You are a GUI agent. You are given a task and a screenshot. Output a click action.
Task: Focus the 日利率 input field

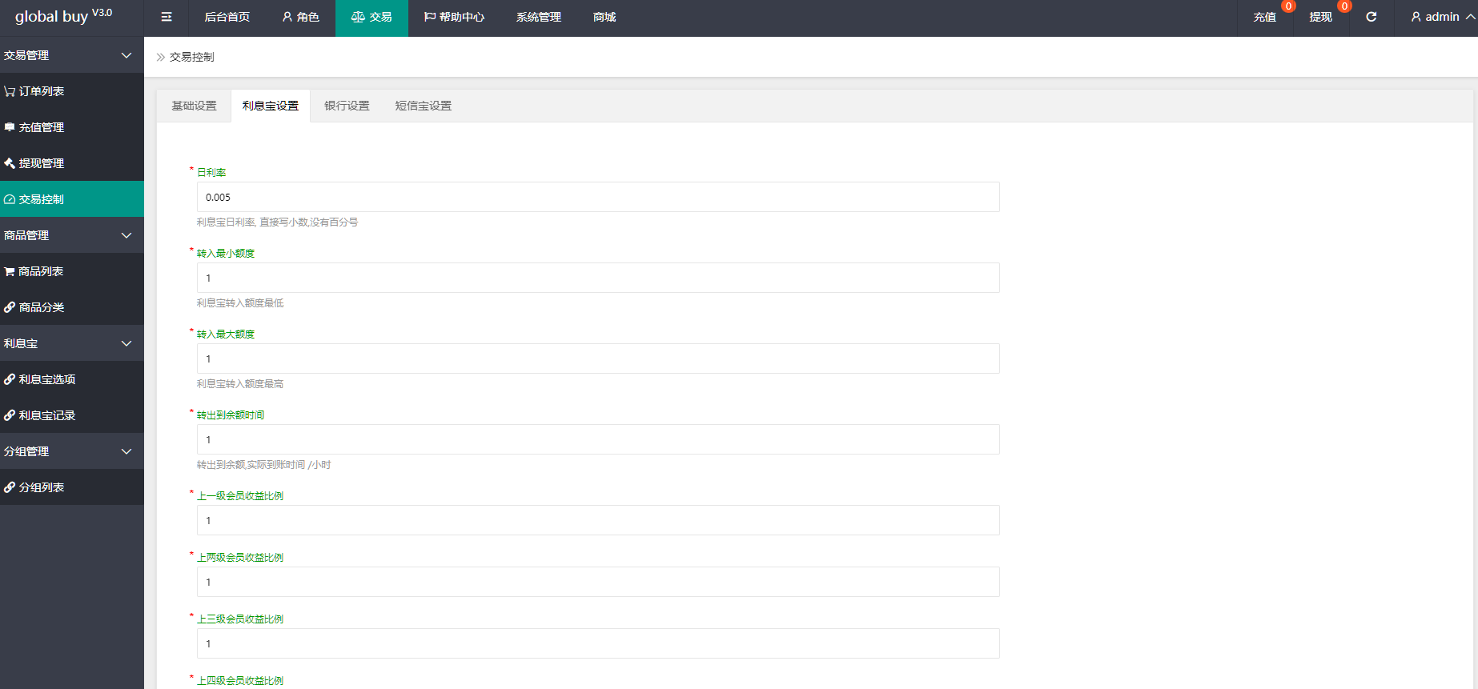[x=598, y=197]
